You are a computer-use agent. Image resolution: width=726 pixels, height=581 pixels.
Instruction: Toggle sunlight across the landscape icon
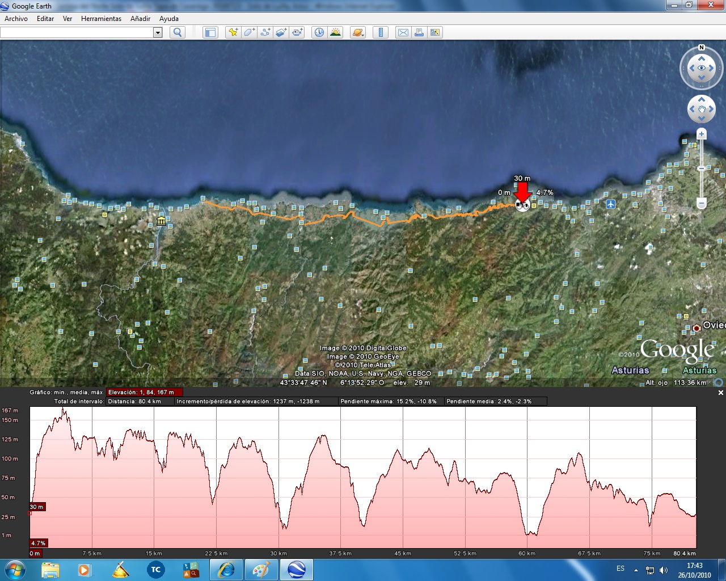(x=335, y=32)
